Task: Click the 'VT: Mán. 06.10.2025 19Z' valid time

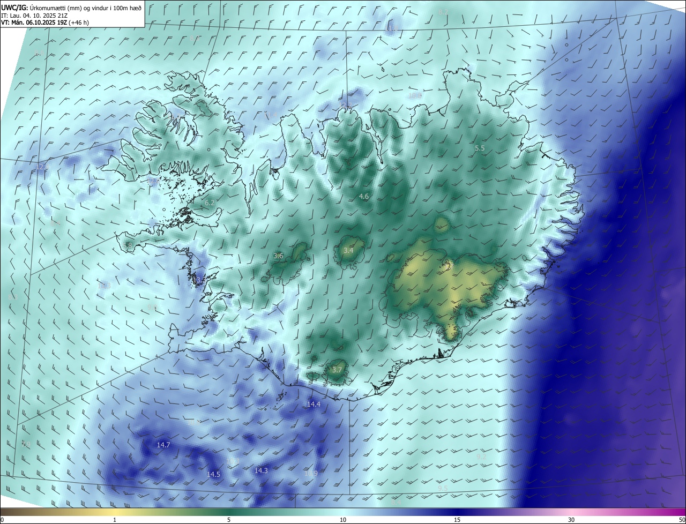Action: tap(34, 23)
